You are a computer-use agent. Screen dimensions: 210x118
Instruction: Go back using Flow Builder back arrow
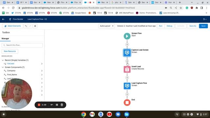click(x=3, y=19)
